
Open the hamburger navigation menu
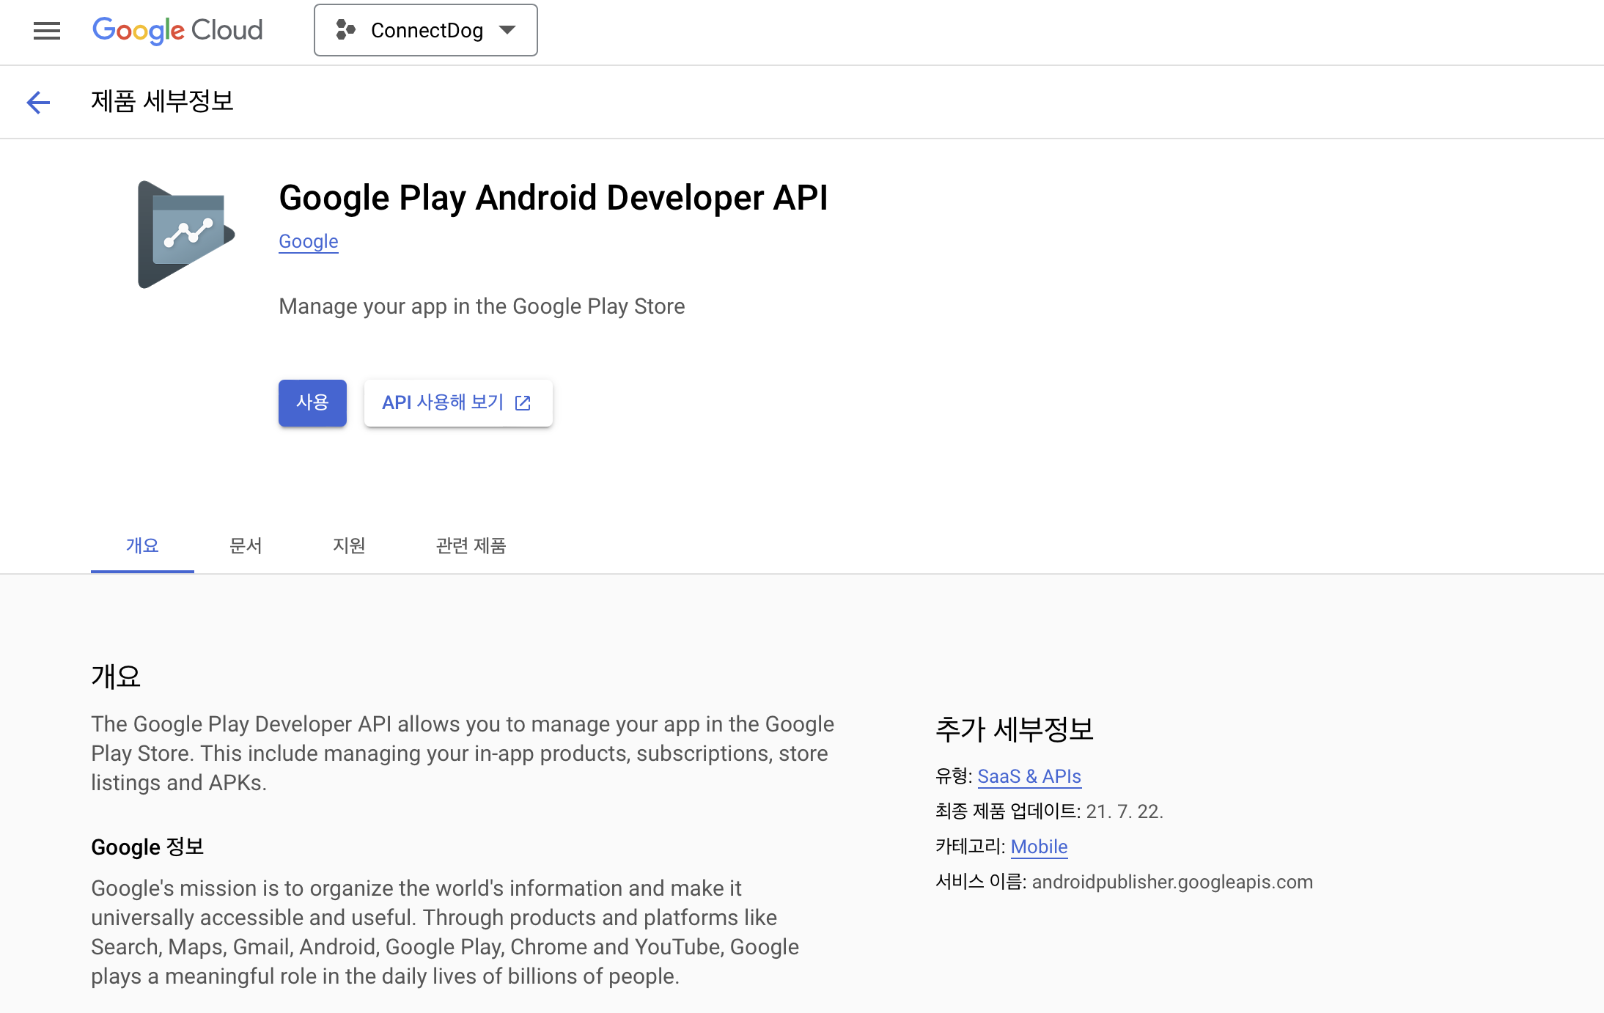[47, 31]
